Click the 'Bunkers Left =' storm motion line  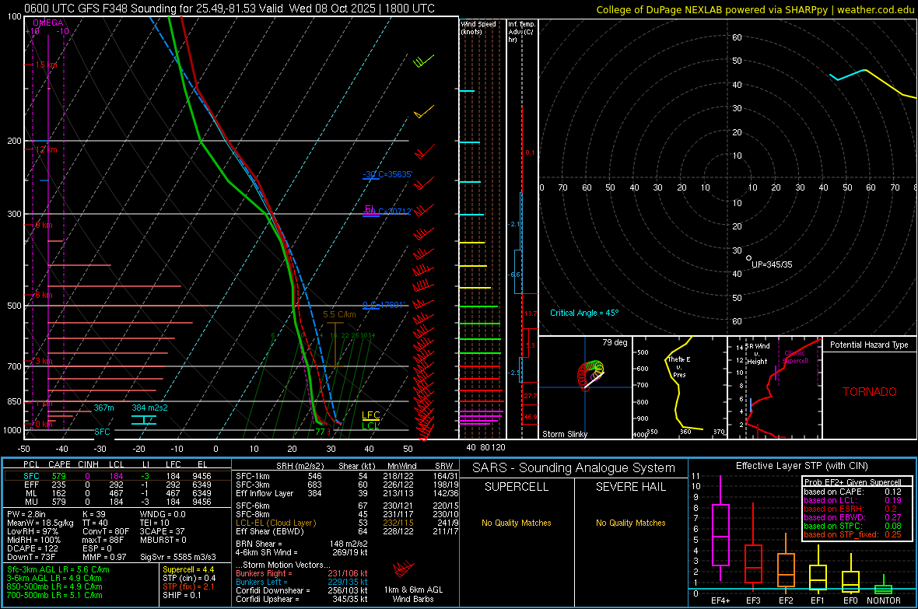[301, 582]
